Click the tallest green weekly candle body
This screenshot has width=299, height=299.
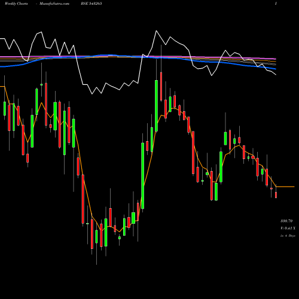[x=143, y=176]
